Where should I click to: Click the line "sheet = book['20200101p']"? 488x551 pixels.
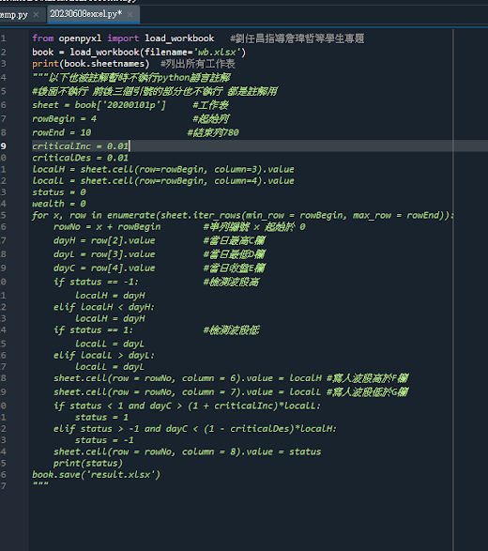pyautogui.click(x=99, y=105)
